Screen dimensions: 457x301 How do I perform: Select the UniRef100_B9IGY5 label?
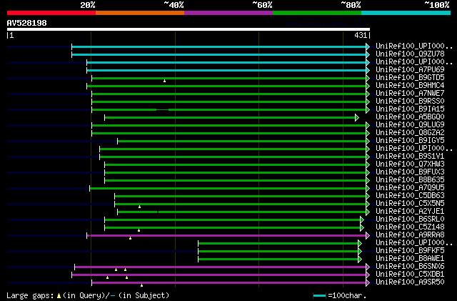click(x=410, y=141)
